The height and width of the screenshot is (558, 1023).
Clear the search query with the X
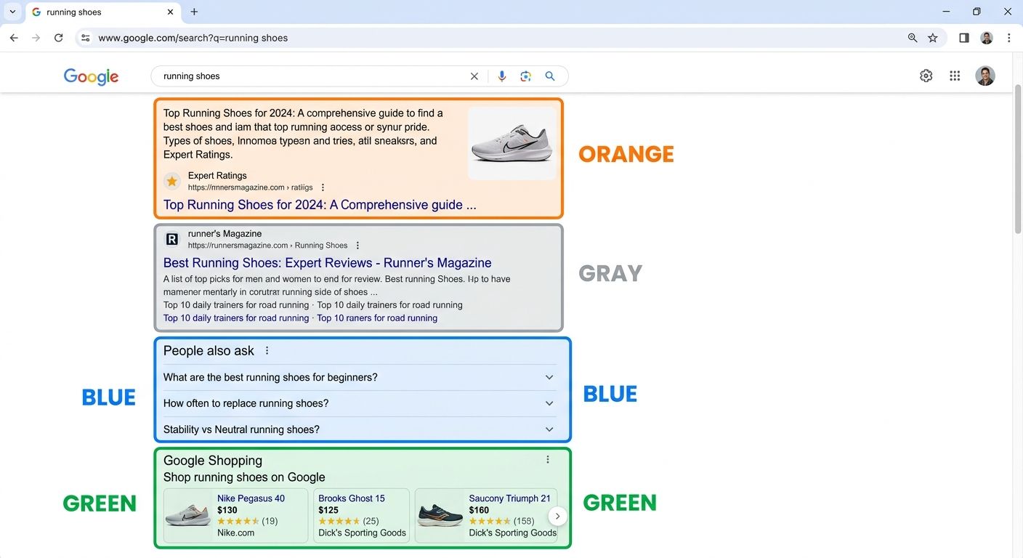tap(474, 76)
